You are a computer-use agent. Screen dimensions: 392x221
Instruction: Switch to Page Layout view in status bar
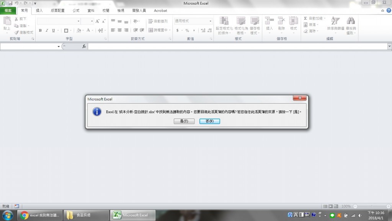pos(330,206)
